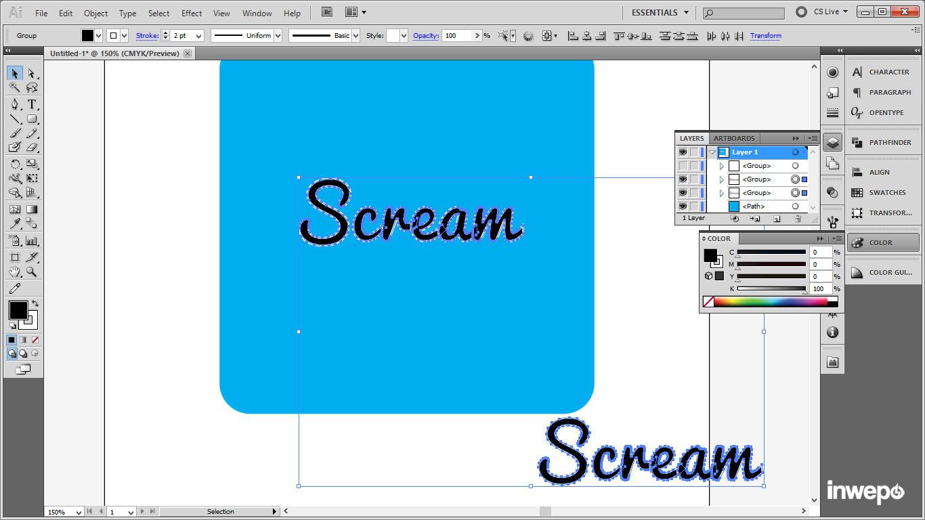
Task: Select the Selection tool (black arrow)
Action: tap(15, 73)
